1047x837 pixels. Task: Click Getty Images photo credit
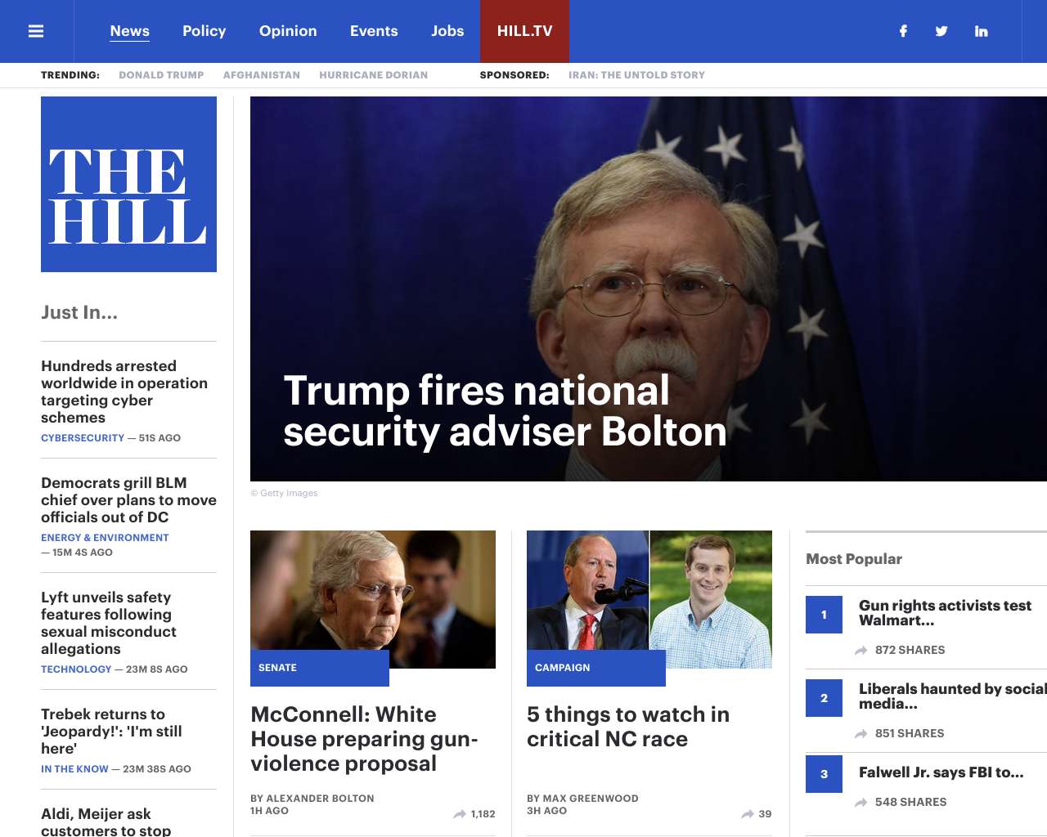[284, 493]
